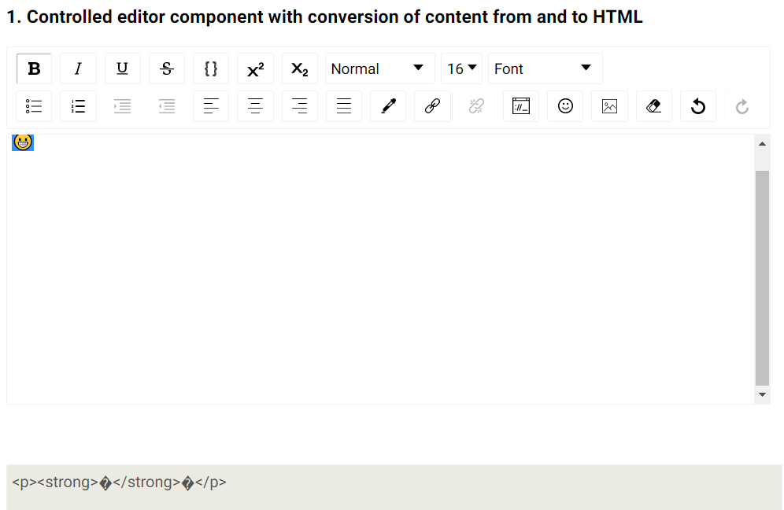This screenshot has height=510, width=784.
Task: Toggle underline formatting
Action: click(x=122, y=68)
